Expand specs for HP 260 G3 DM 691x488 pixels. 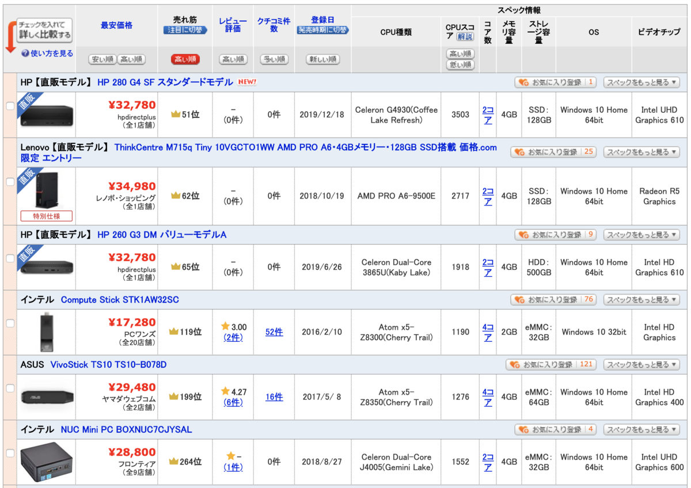pyautogui.click(x=641, y=235)
